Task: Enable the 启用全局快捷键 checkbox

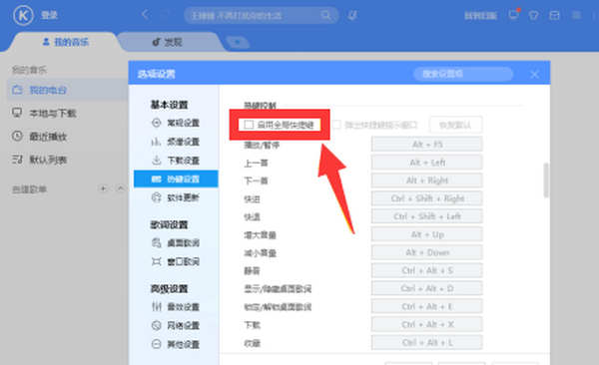Action: pyautogui.click(x=249, y=125)
